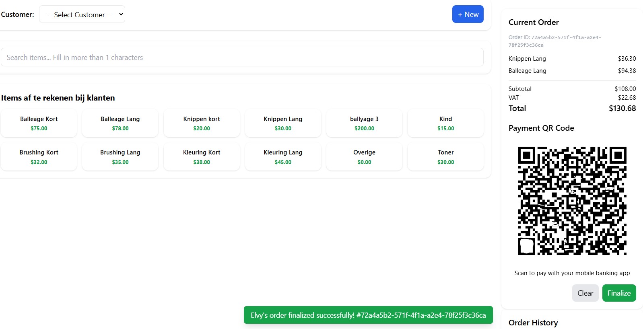This screenshot has width=643, height=329.
Task: Finalize the current order
Action: (619, 293)
